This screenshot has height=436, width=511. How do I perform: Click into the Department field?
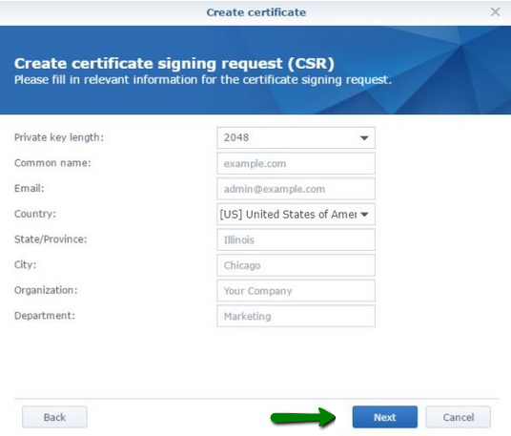click(296, 316)
